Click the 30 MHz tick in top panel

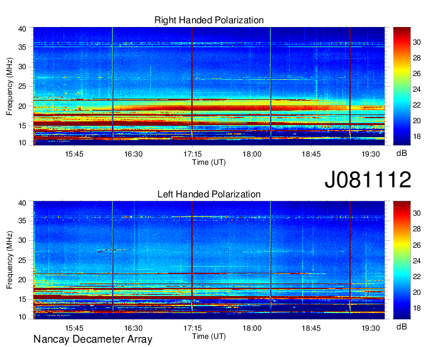pos(22,67)
